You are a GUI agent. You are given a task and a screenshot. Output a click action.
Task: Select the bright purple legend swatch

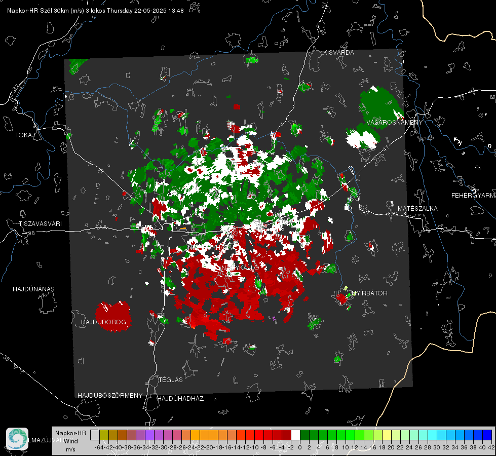(x=149, y=435)
